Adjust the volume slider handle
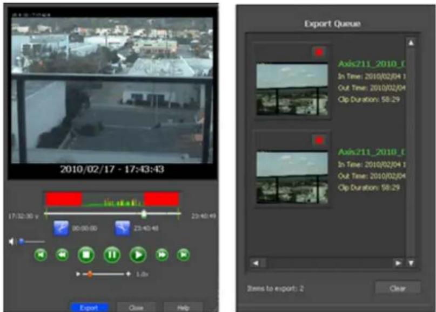436x312 pixels. pyautogui.click(x=22, y=242)
